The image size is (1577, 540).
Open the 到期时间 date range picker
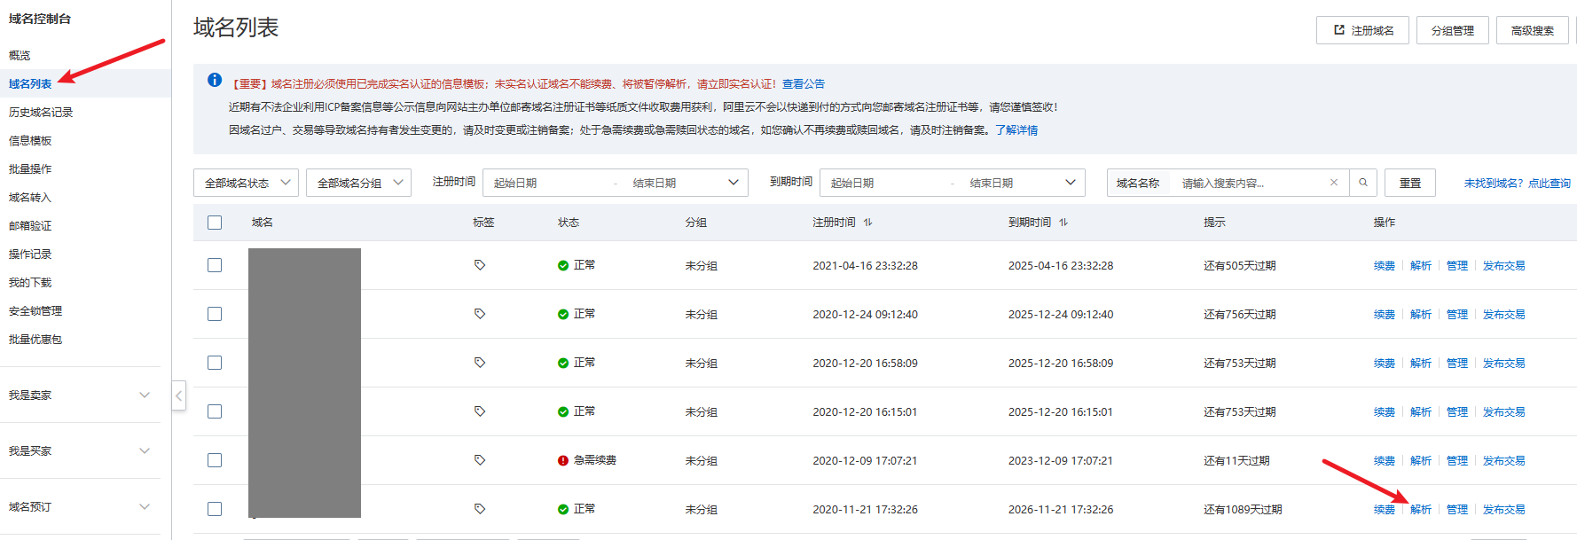click(x=953, y=183)
